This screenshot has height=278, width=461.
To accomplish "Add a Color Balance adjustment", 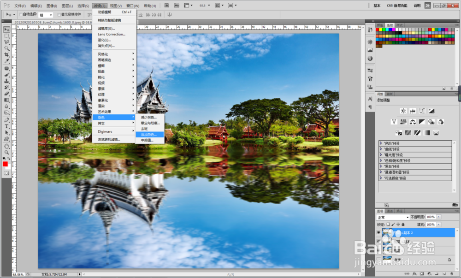I will [x=413, y=122].
